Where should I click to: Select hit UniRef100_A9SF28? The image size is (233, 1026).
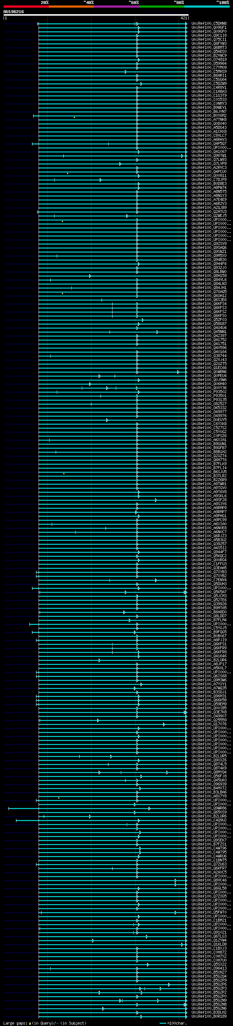point(209,500)
